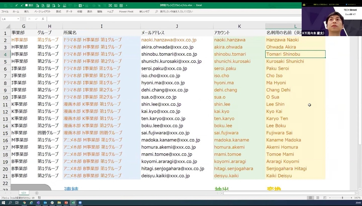Viewport: 362px width, 206px height.
Task: Open the Customize Quick Access Toolbar dropdown
Action: [126, 5]
